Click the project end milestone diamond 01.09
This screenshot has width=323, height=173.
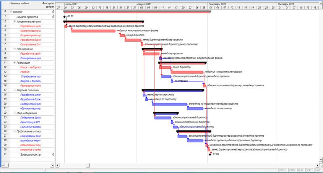210,154
